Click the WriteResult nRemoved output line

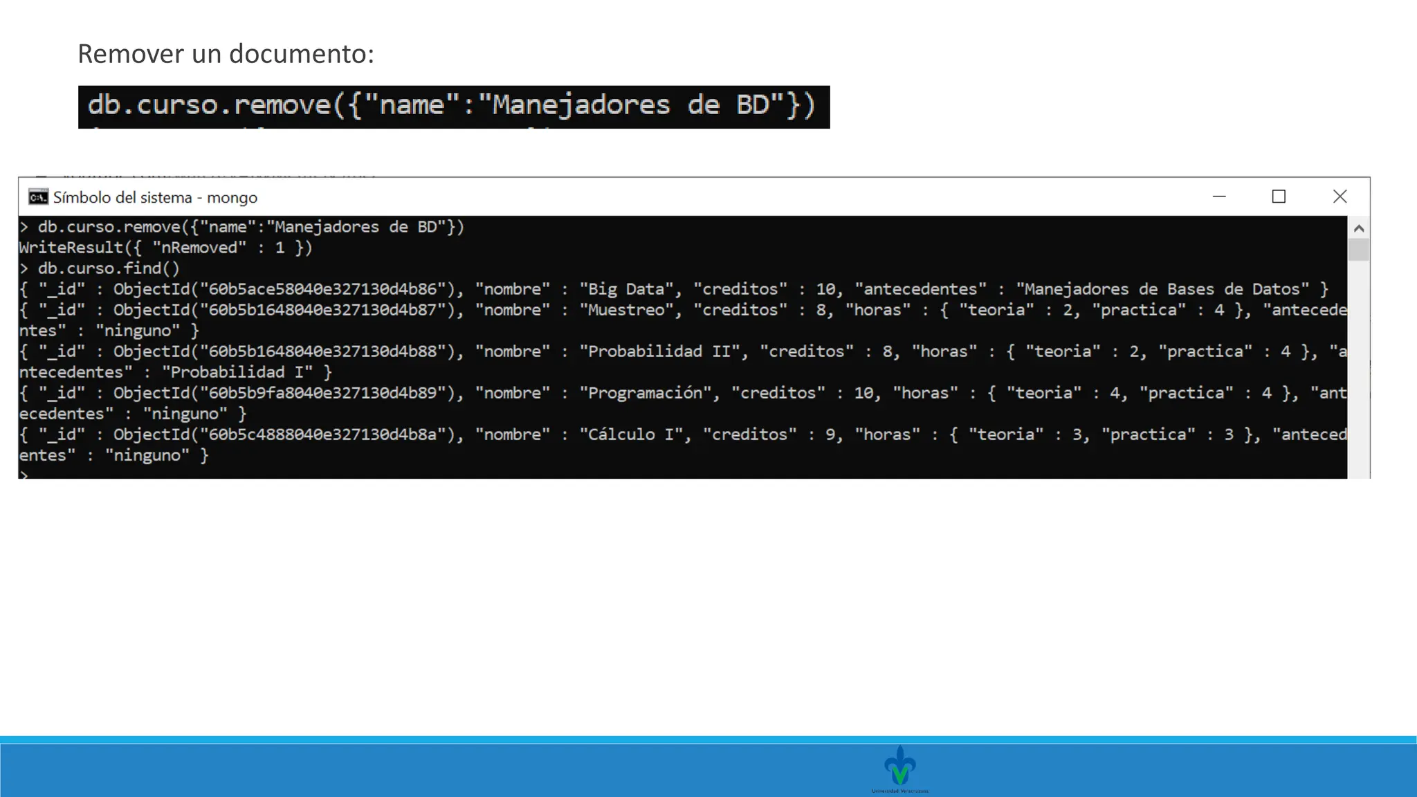click(x=165, y=248)
